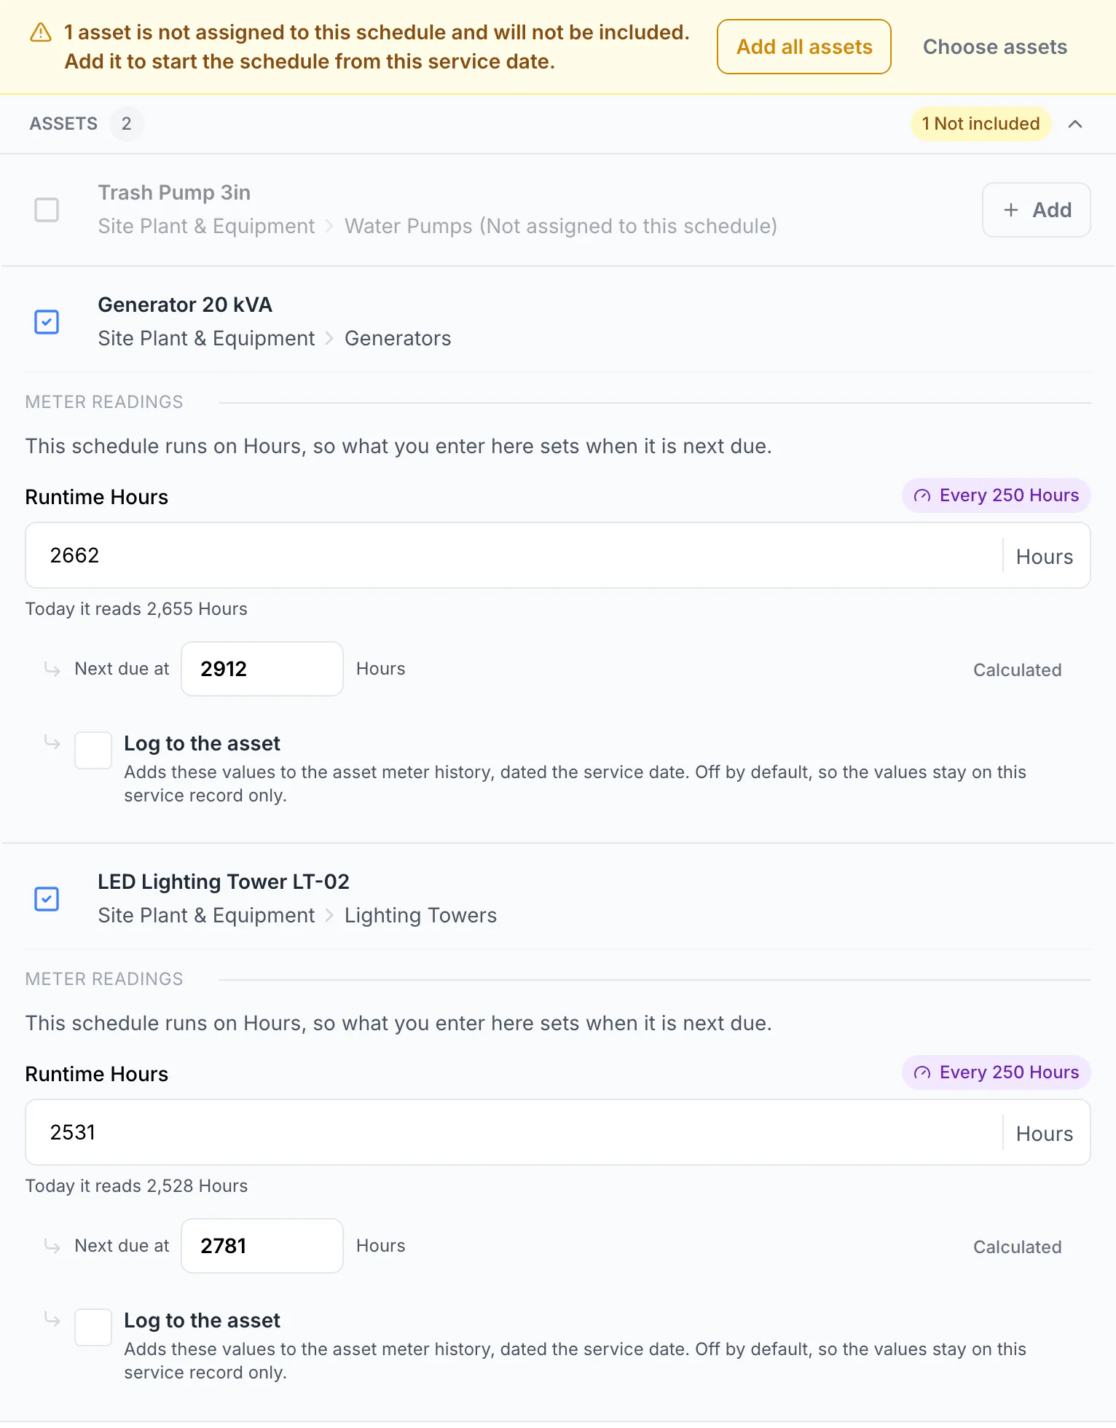Click breadcrumb chevron before Water Pumps

pos(329,227)
